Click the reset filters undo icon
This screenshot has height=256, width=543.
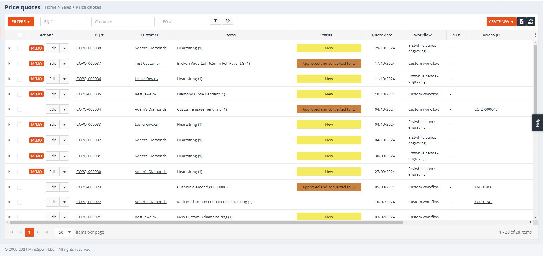point(228,21)
